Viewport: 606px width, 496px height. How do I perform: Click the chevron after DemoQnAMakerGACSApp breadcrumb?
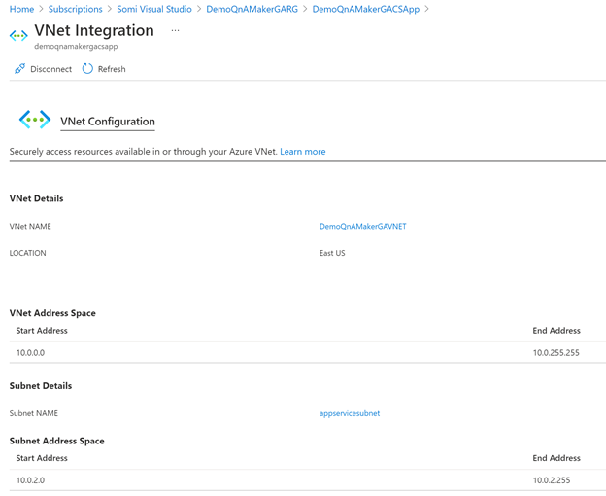[x=426, y=9]
